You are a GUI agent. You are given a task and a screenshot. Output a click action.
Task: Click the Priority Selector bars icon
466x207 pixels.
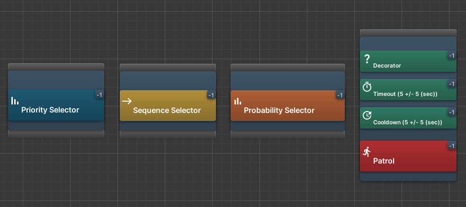(x=15, y=101)
